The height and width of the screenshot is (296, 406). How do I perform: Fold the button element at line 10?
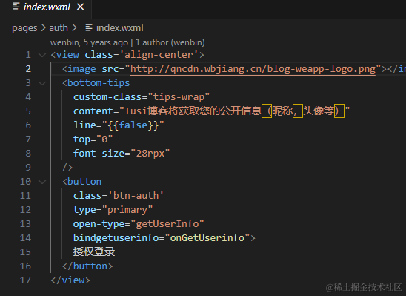pos(42,182)
